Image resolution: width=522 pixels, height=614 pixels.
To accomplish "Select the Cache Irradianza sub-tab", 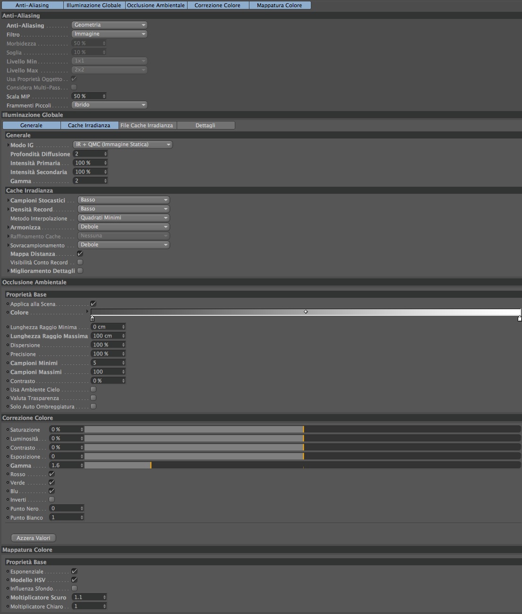I will coord(89,125).
